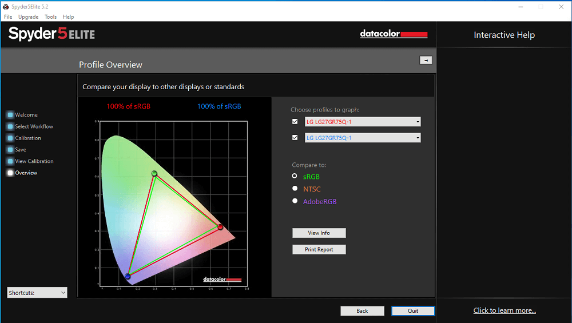Click the Calibration step indicator icon

coord(10,138)
